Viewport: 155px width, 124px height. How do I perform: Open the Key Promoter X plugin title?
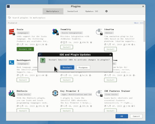(x=70, y=91)
